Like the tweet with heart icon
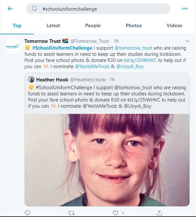The height and width of the screenshot is (217, 196). click(115, 212)
